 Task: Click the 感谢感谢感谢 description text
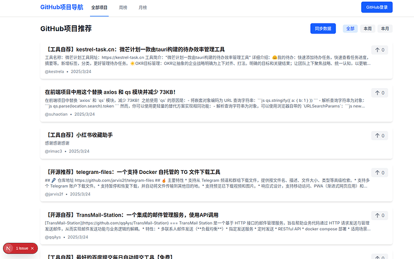[57, 143]
